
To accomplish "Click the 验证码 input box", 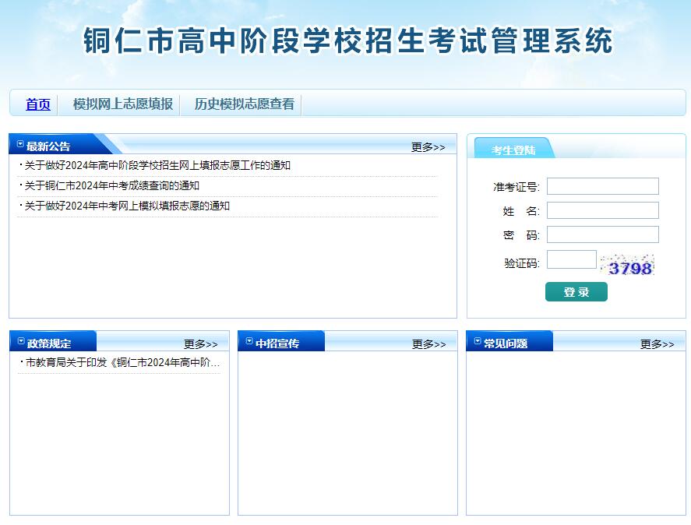I will click(x=571, y=260).
